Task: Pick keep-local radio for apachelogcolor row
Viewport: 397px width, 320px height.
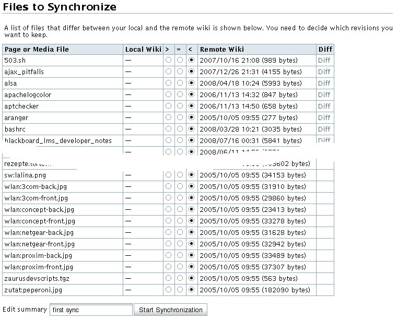Action: pos(168,94)
